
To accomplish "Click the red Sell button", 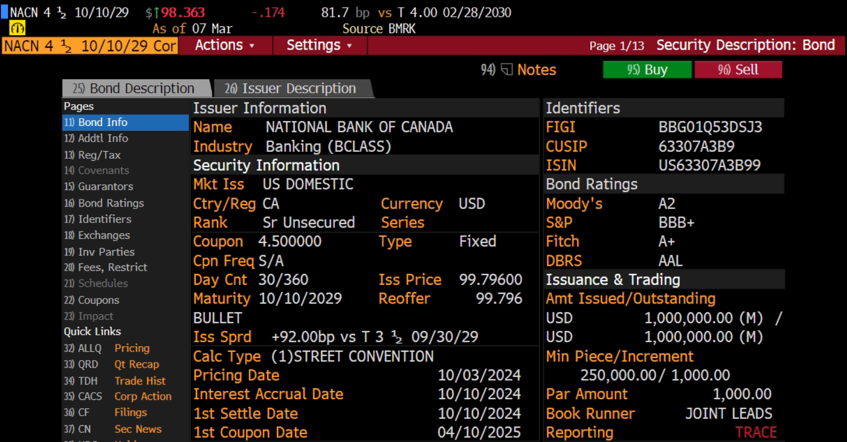I will [738, 70].
